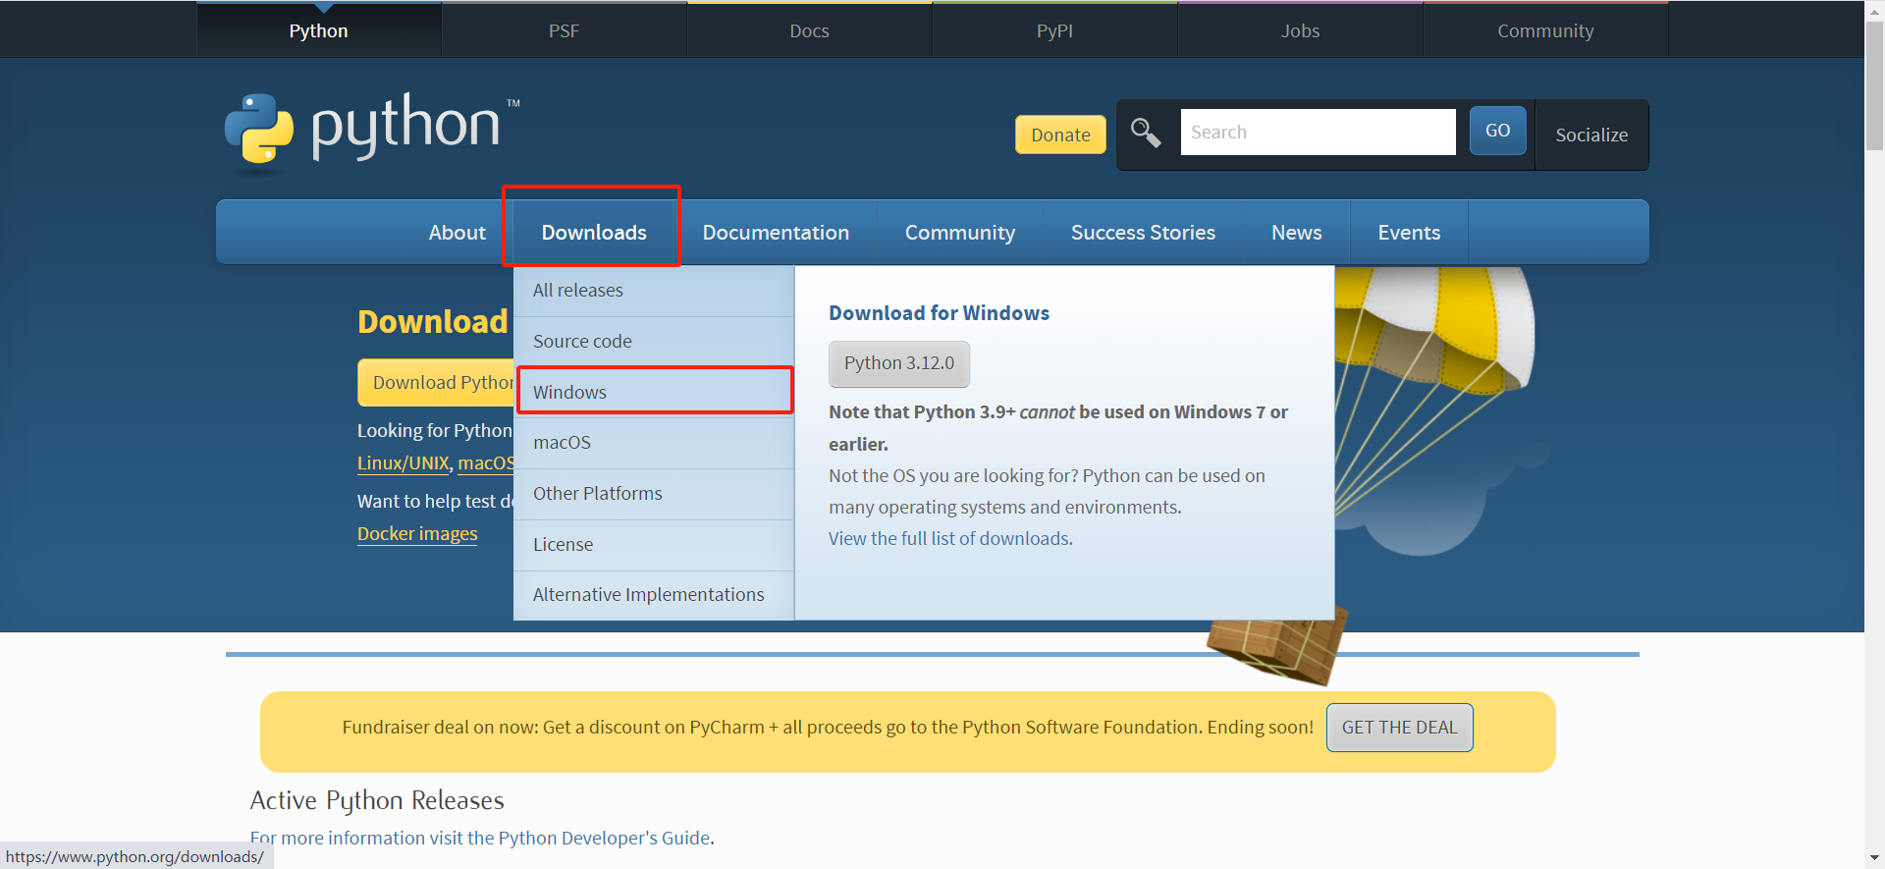The image size is (1885, 869).
Task: Click the Python 3.12.0 download button
Action: [x=899, y=363]
